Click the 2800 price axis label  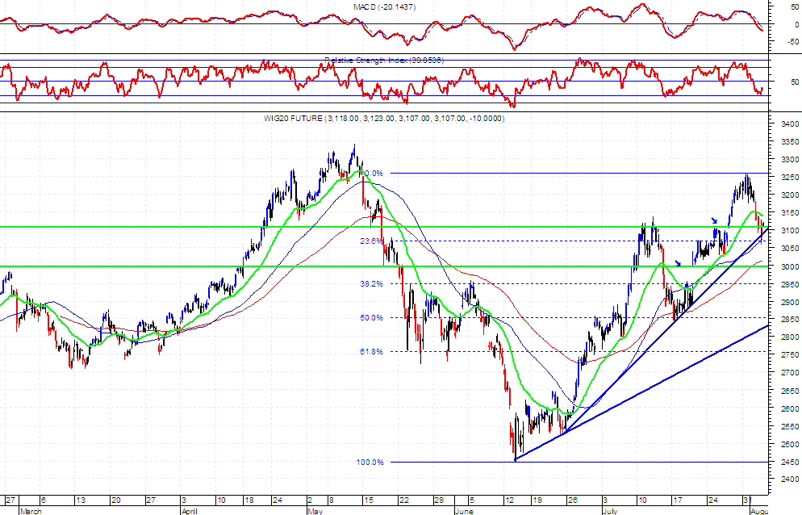(790, 337)
